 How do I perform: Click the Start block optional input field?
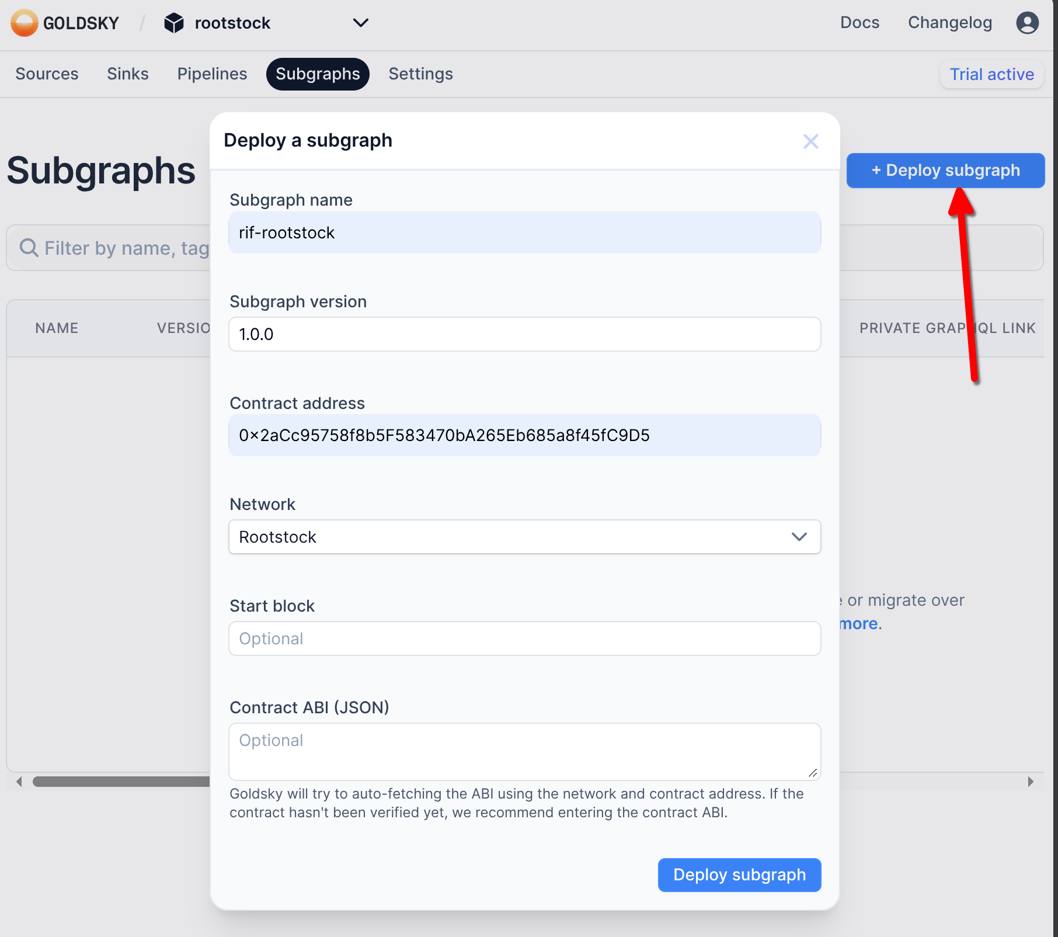pos(524,638)
